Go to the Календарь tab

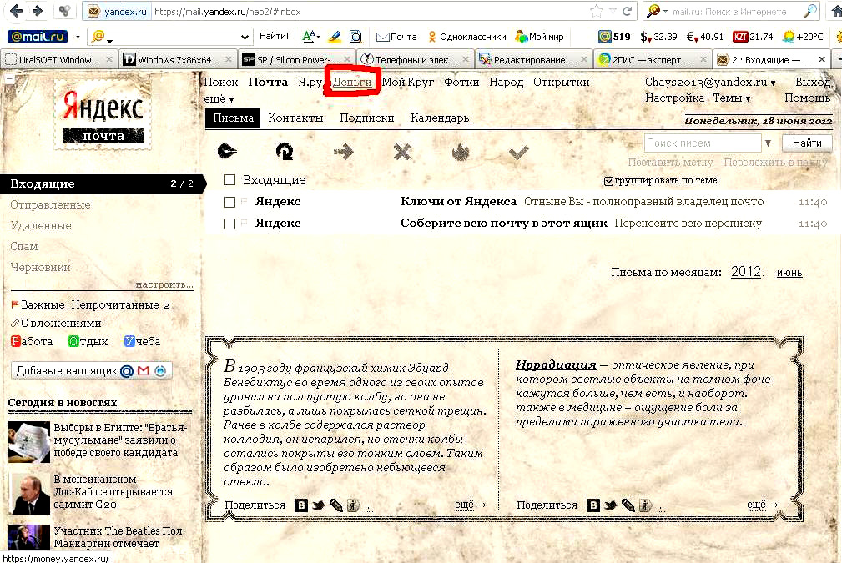[440, 118]
